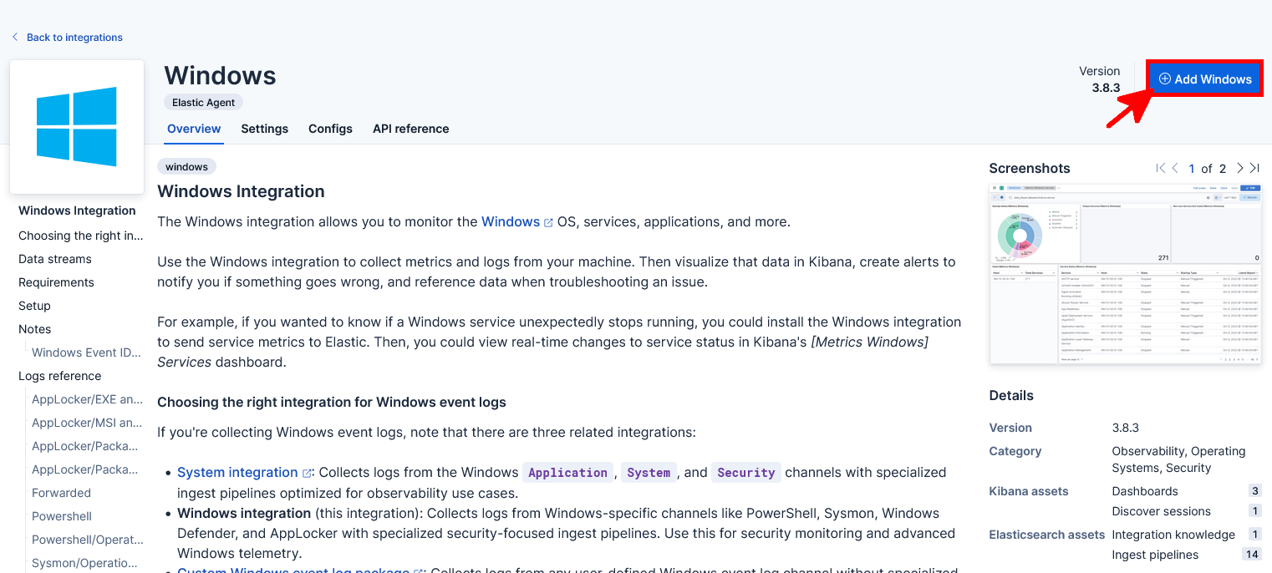Click Dashboards count badge 3
1272x573 pixels.
click(x=1255, y=491)
